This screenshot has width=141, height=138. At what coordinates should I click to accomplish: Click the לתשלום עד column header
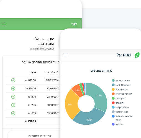pyautogui.click(x=52, y=72)
